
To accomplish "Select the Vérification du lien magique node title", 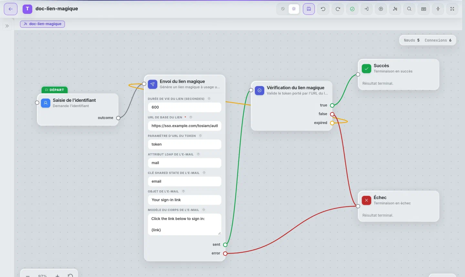I will pos(295,88).
